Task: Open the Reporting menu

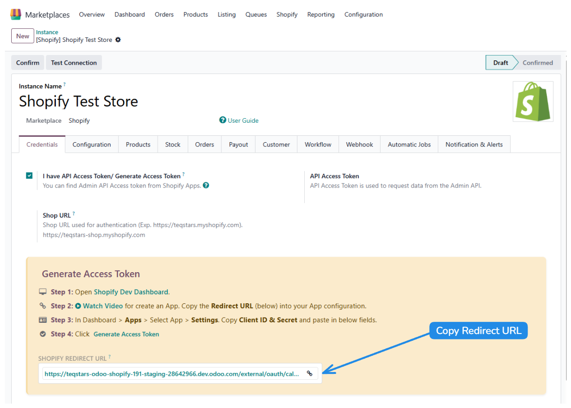Action: coord(321,15)
